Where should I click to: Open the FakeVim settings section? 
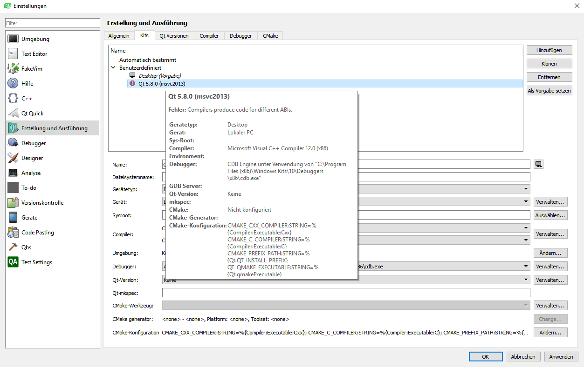32,69
